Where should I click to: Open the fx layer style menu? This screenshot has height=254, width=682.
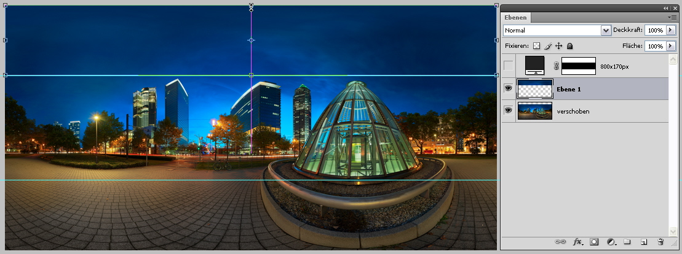click(578, 242)
